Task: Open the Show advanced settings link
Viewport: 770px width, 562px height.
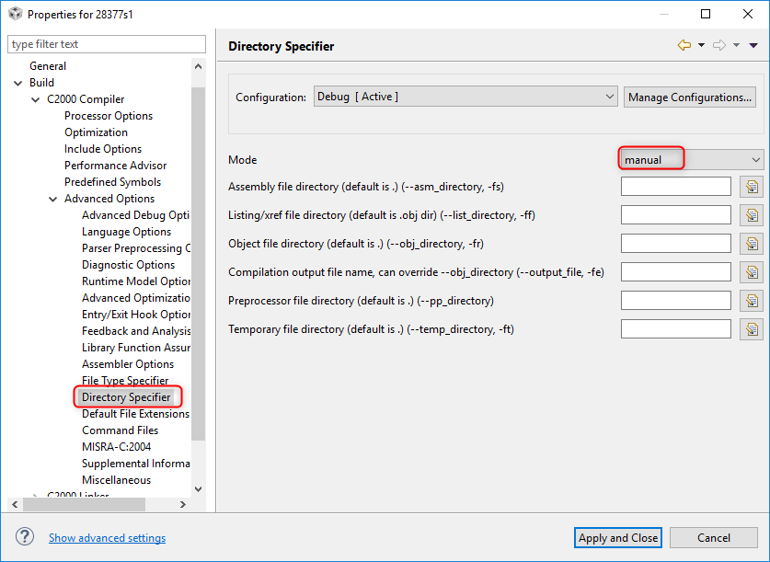Action: click(x=107, y=538)
